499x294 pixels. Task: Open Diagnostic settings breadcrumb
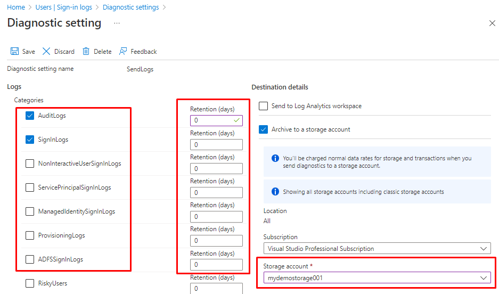130,7
